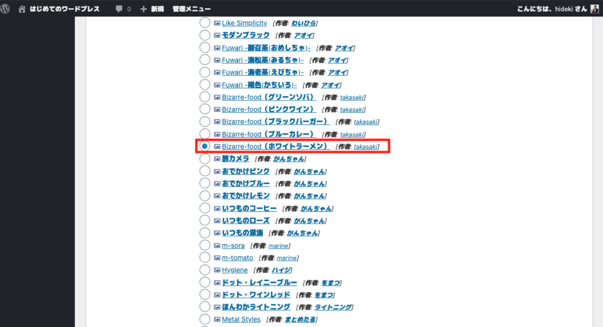Choose the 旅カメラ radio button
Image resolution: width=603 pixels, height=327 pixels.
204,158
